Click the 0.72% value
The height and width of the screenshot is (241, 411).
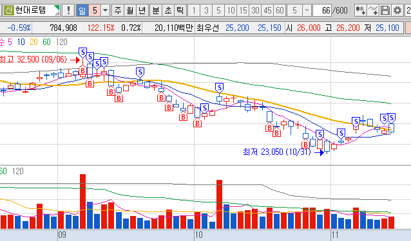131,28
